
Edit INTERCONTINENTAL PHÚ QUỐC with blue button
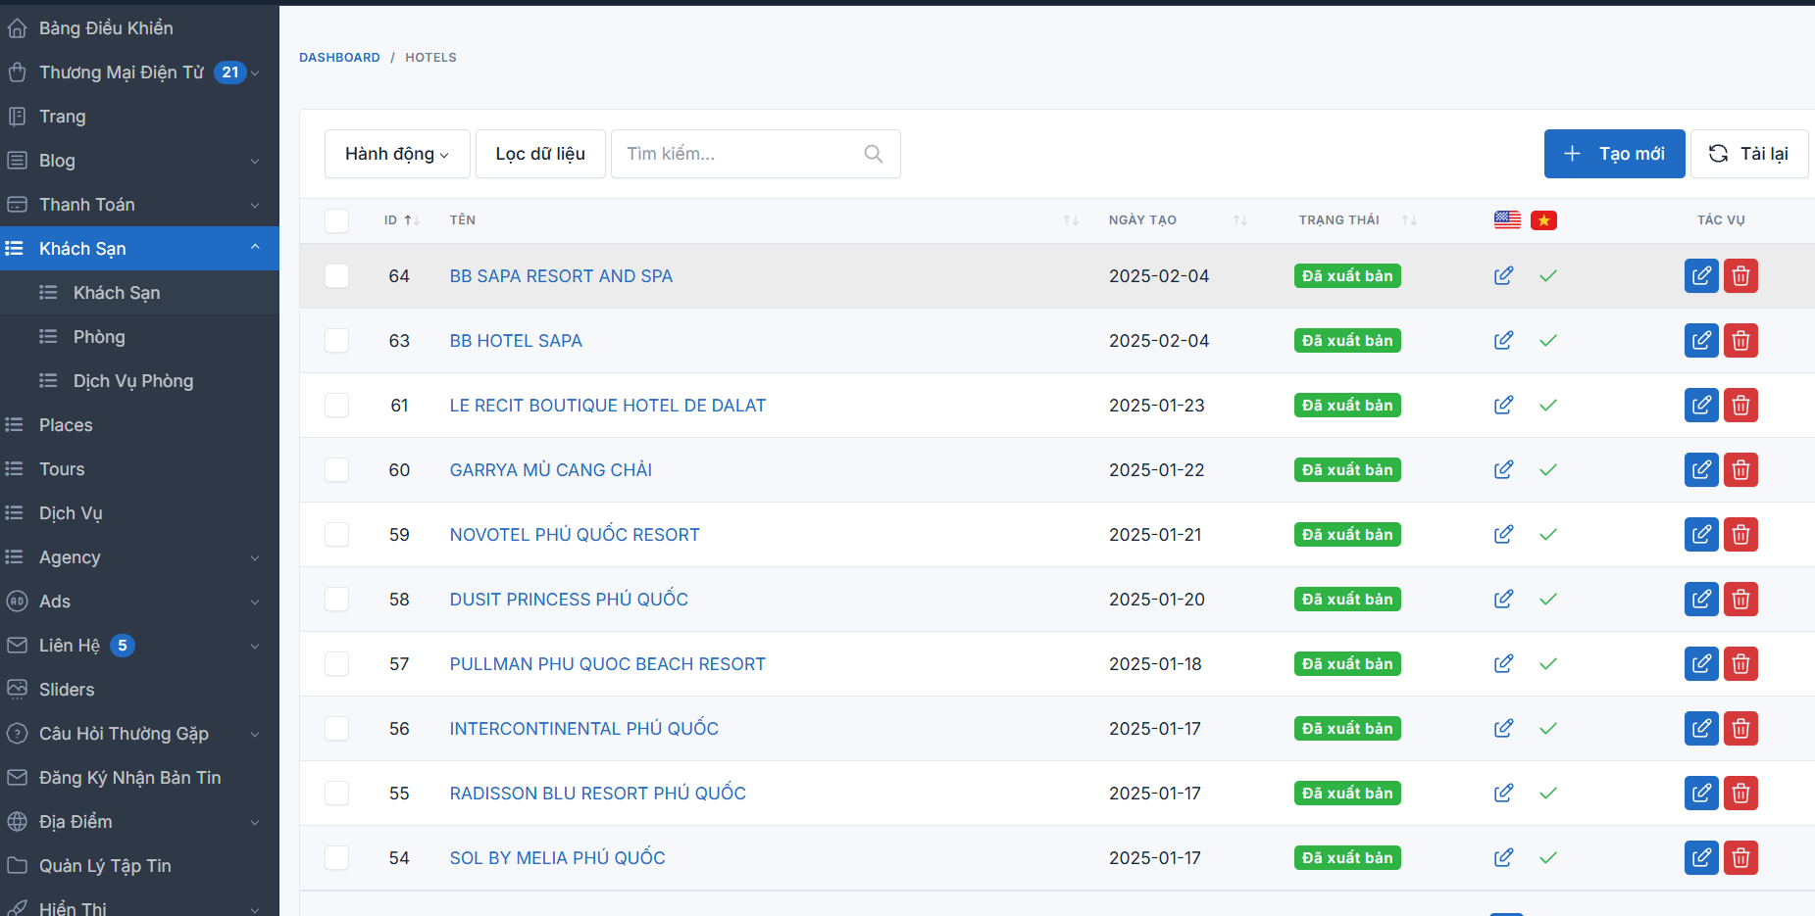pyautogui.click(x=1701, y=729)
